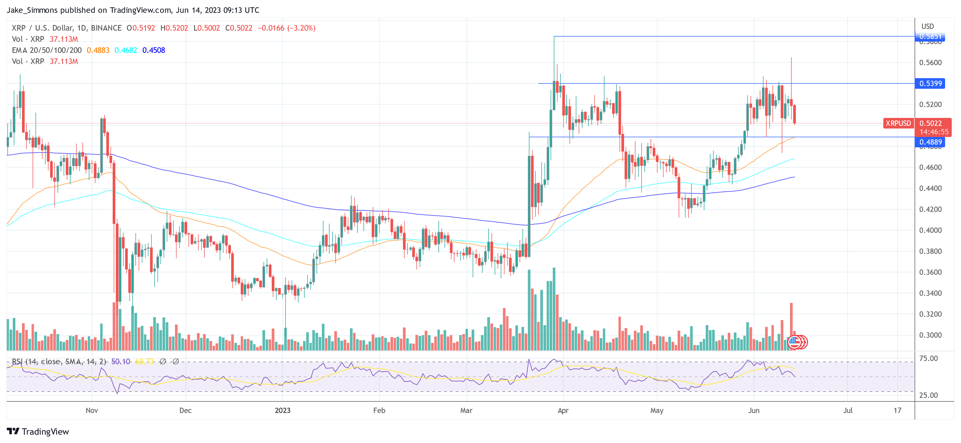Image resolution: width=961 pixels, height=443 pixels.
Task: Click the 17 date label on time axis
Action: click(x=897, y=411)
